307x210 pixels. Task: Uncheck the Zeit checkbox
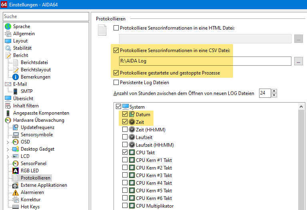(125, 122)
